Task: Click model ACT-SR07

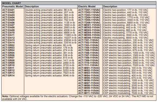Action: tap(8, 58)
